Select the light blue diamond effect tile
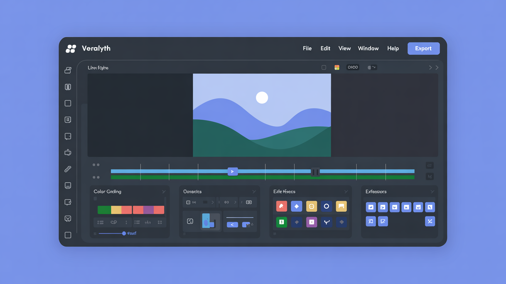506x284 pixels. (296, 206)
